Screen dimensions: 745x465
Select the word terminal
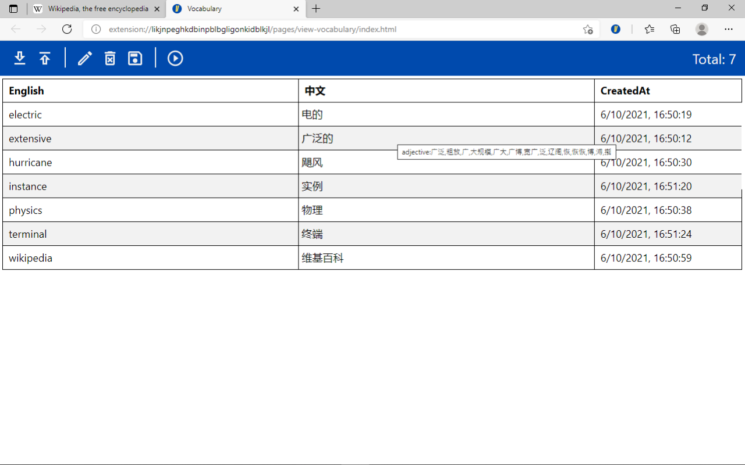(x=27, y=234)
